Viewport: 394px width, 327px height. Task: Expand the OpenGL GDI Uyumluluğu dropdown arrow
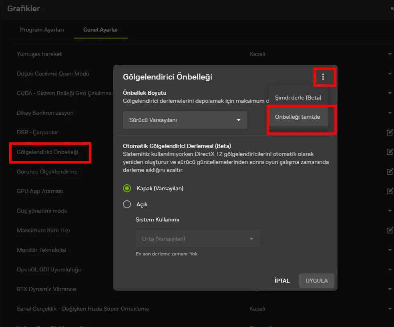[390, 269]
